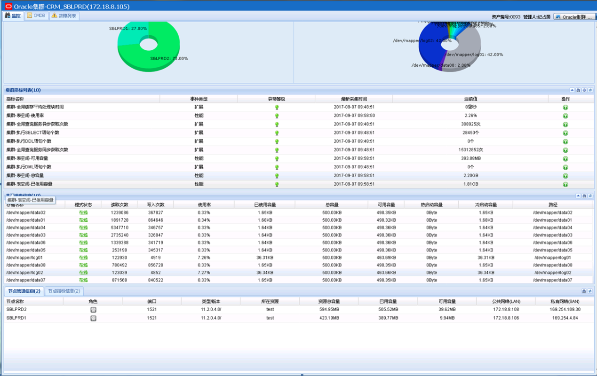The image size is (597, 376).
Task: Click current value 15312852次
Action: 470,150
